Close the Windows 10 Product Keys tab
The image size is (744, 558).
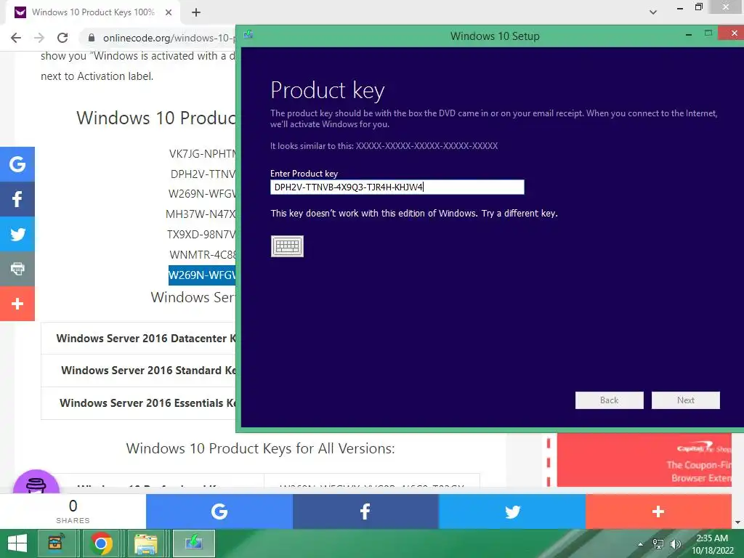pyautogui.click(x=169, y=13)
